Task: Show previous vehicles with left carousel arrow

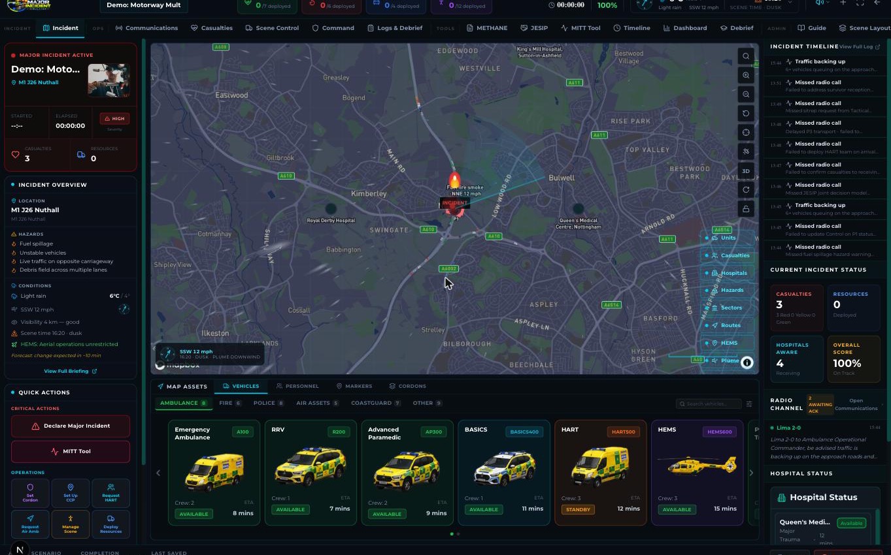Action: 158,473
